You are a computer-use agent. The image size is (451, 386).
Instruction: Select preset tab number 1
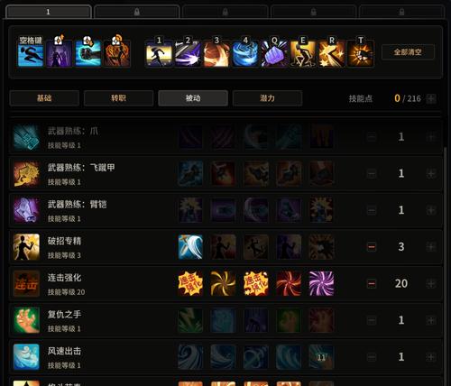coord(49,12)
